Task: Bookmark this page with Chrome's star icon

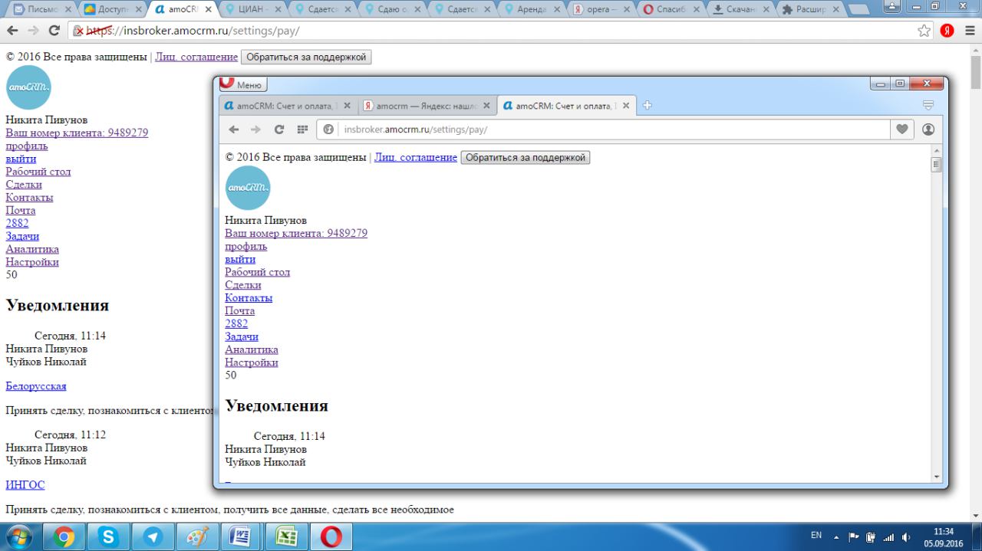Action: pyautogui.click(x=924, y=31)
